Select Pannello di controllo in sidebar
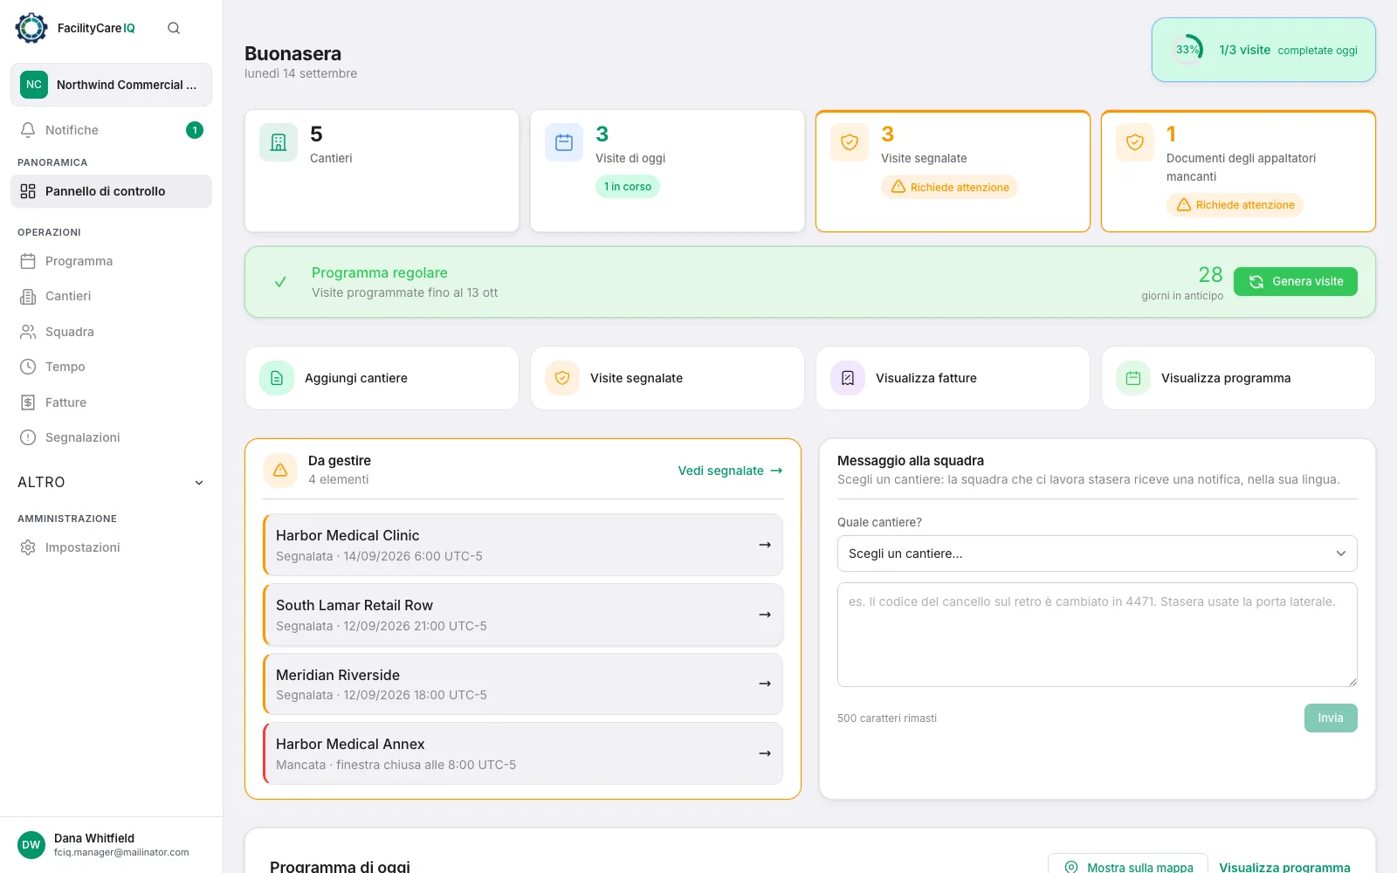Viewport: 1397px width, 873px height. click(111, 191)
